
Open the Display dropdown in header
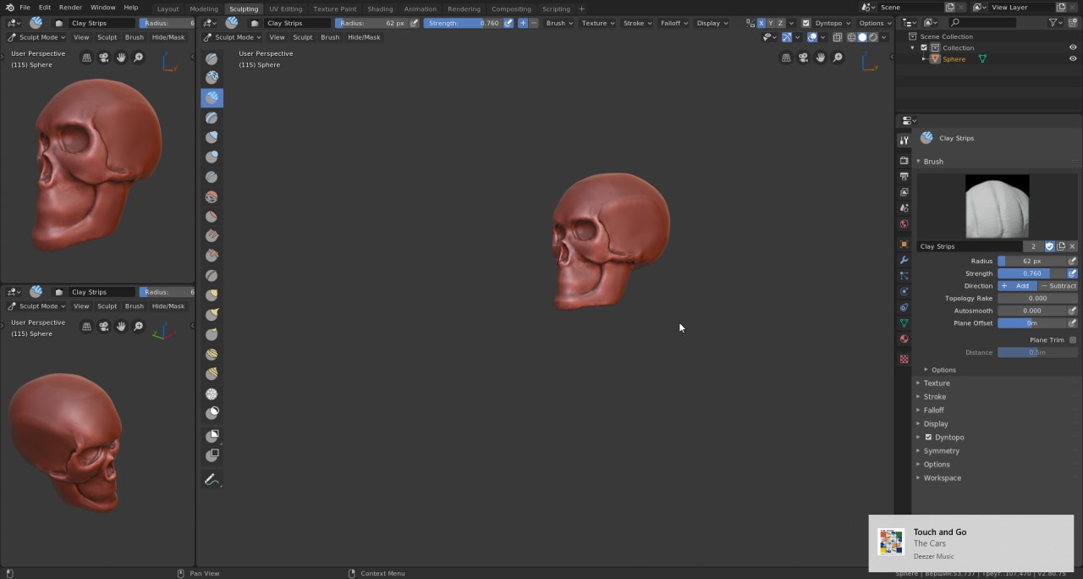712,23
